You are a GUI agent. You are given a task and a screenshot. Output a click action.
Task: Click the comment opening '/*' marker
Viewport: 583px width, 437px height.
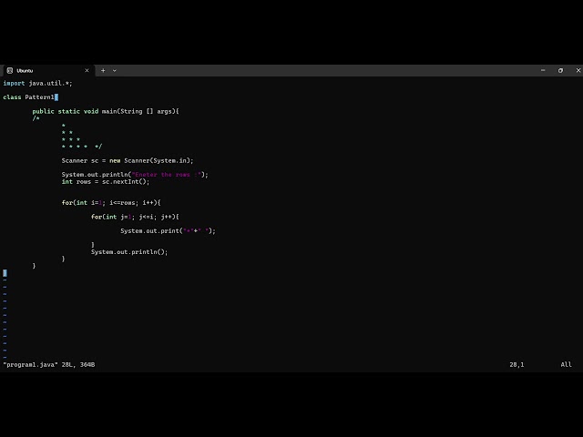36,118
